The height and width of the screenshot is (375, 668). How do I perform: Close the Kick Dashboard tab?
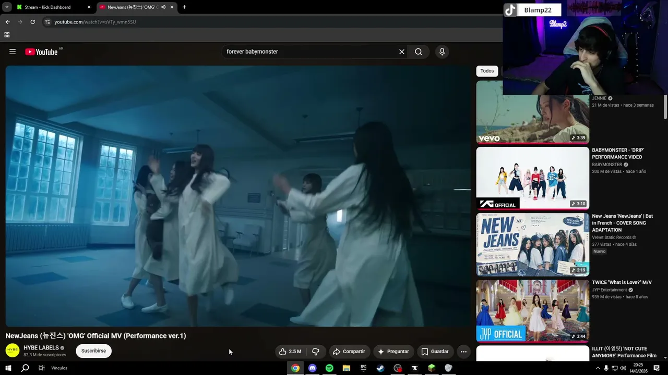point(89,7)
